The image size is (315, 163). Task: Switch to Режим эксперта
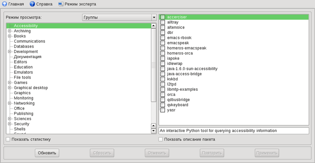[x=80, y=4]
